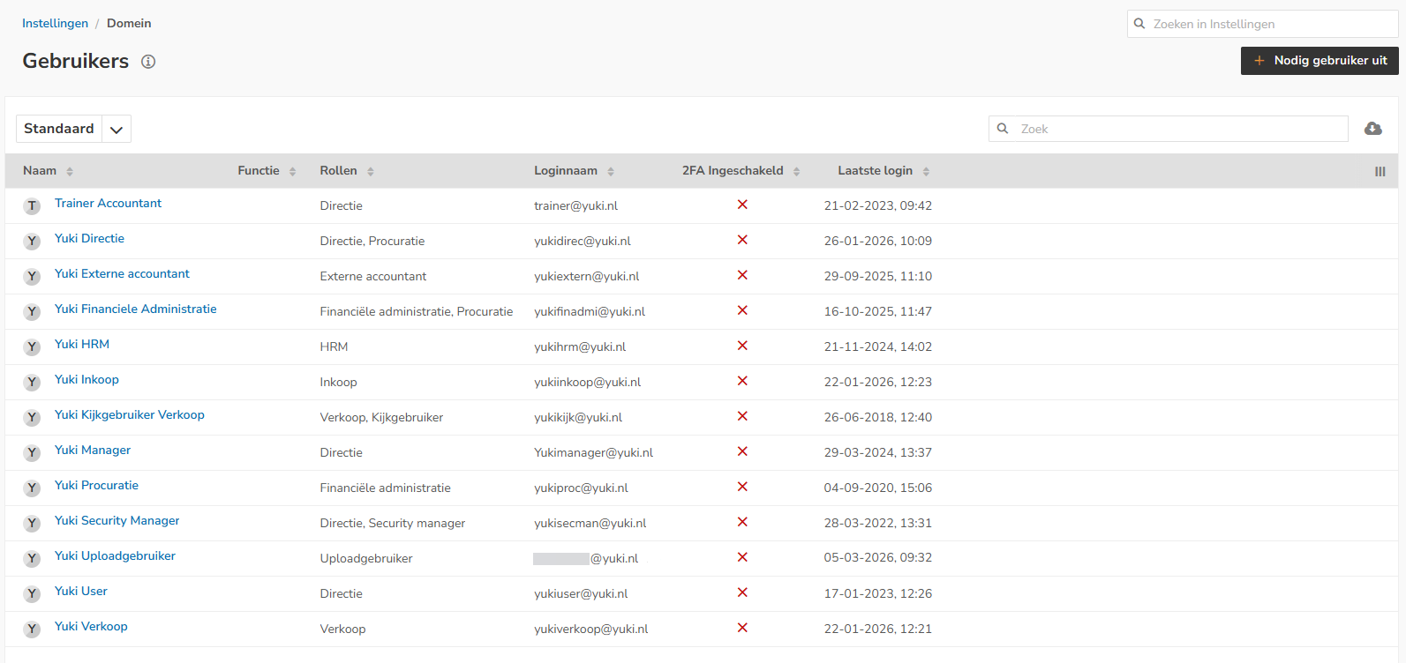Click the 'Verkoop, Kijkgebruiker' roles cell

click(x=381, y=417)
